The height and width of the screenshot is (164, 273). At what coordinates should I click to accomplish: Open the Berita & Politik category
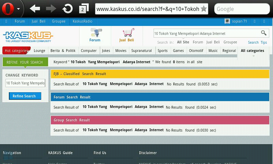(63, 51)
